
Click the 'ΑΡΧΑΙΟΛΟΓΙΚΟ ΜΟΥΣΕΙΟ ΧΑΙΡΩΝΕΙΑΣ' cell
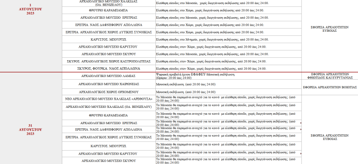[109, 84]
